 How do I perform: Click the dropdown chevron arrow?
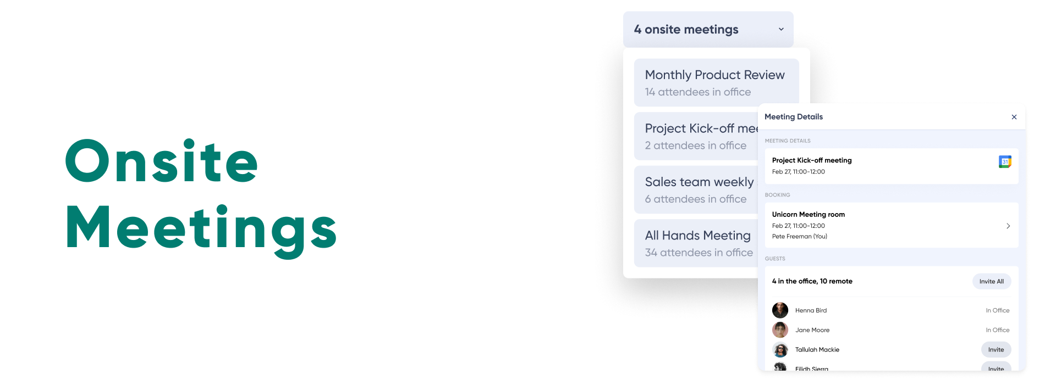pyautogui.click(x=781, y=29)
